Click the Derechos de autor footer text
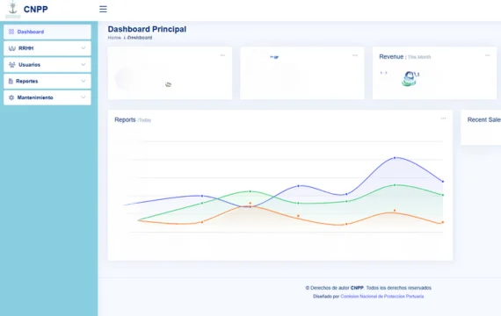Image resolution: width=501 pixels, height=316 pixels. (368, 288)
